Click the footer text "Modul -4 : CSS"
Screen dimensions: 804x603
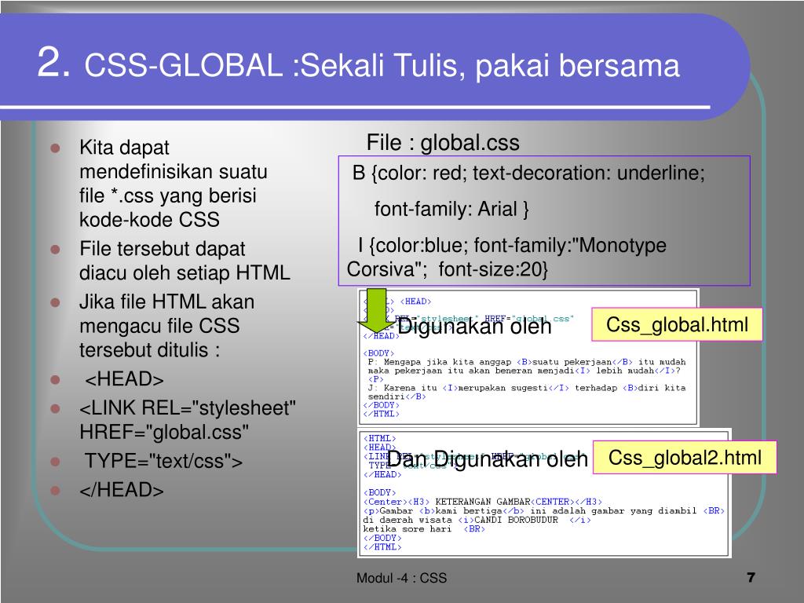[401, 578]
